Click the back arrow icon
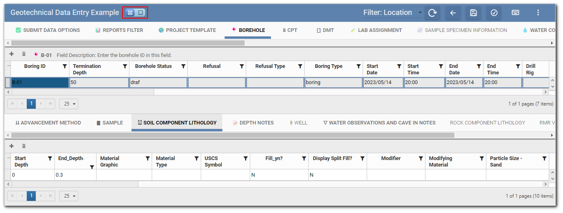 [453, 13]
